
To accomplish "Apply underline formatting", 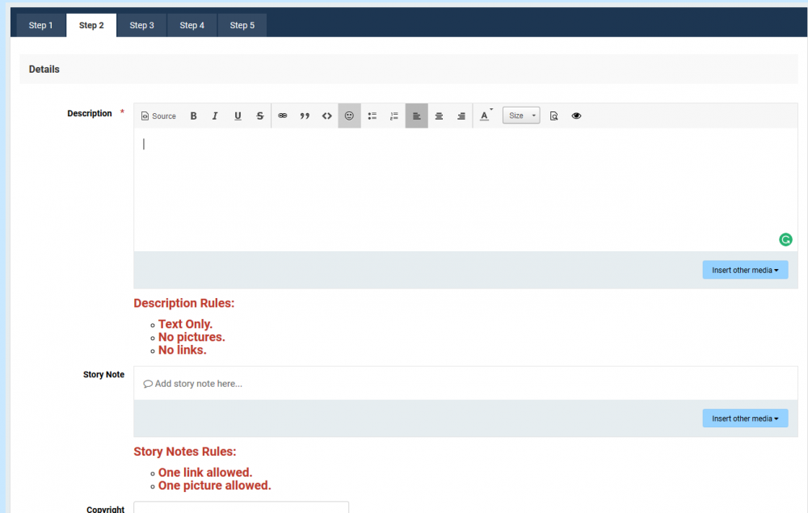I will 238,116.
